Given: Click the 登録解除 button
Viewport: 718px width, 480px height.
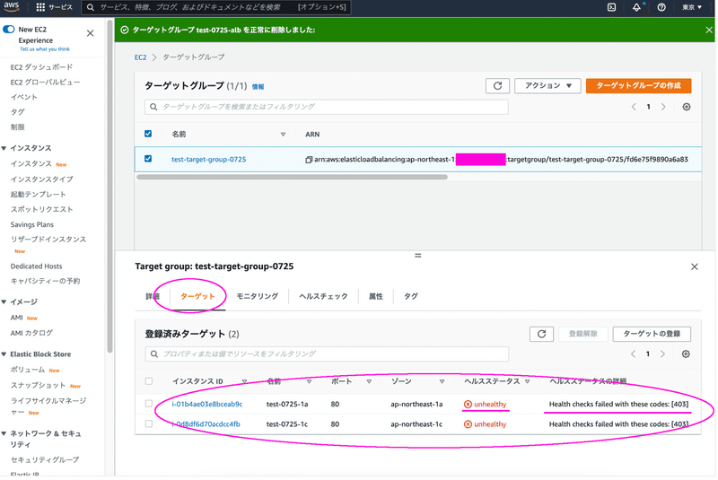Looking at the screenshot, I should 583,334.
